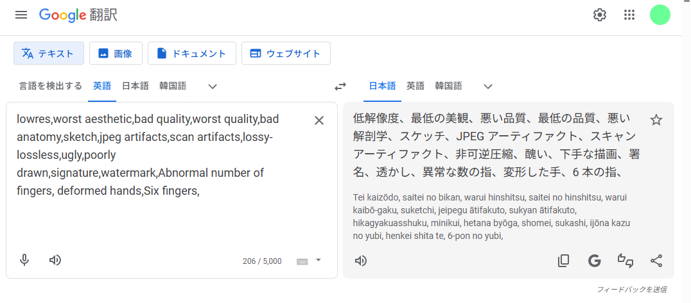The image size is (691, 303).
Task: Expand source language list
Action: point(213,86)
